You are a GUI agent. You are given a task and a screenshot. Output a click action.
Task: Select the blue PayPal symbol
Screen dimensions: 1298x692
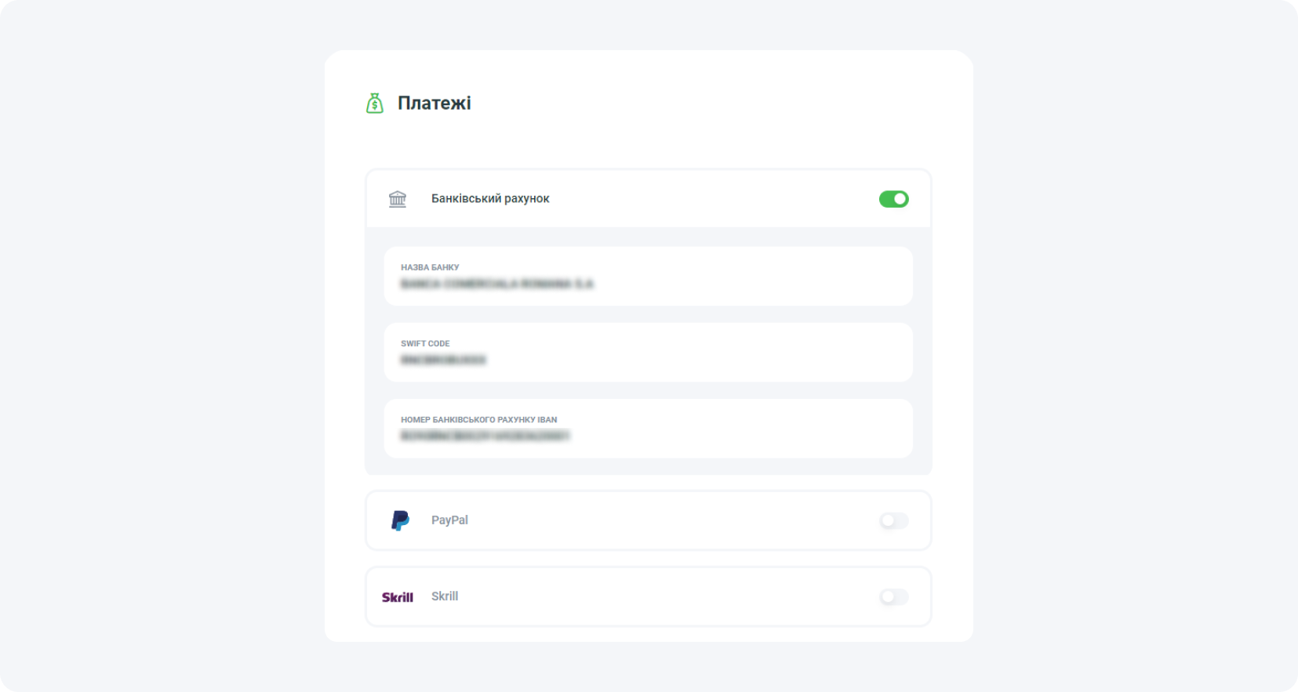click(399, 520)
